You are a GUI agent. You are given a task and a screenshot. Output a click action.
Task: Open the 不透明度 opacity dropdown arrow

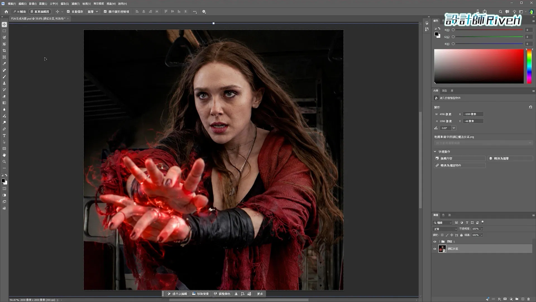click(x=482, y=229)
